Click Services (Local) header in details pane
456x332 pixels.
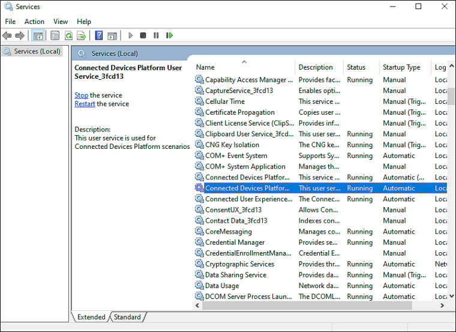click(x=115, y=53)
